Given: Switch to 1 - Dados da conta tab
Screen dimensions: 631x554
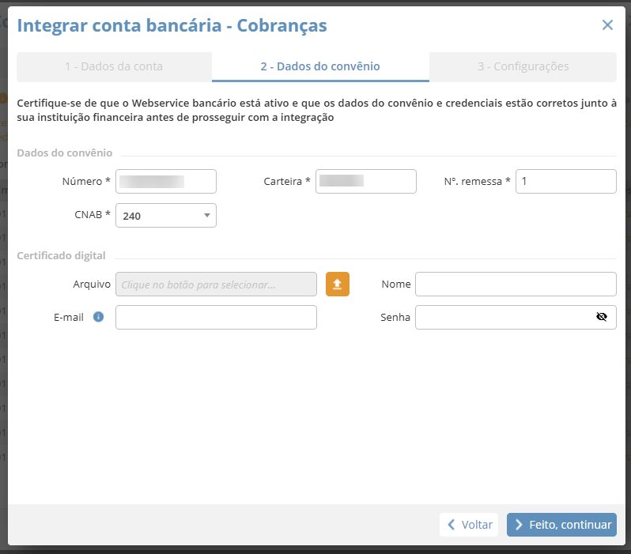Looking at the screenshot, I should pos(114,67).
